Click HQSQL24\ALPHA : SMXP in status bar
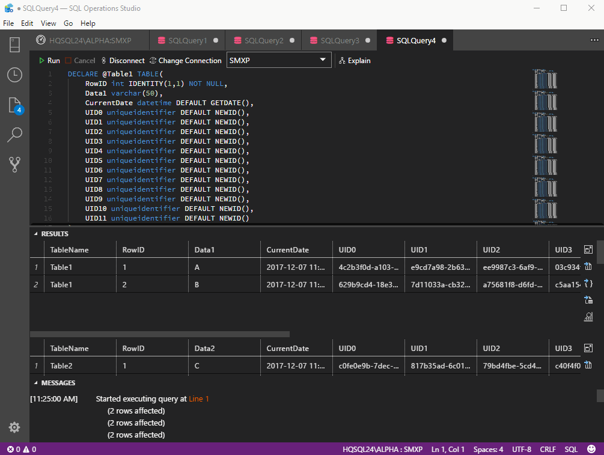This screenshot has width=604, height=455. (382, 449)
